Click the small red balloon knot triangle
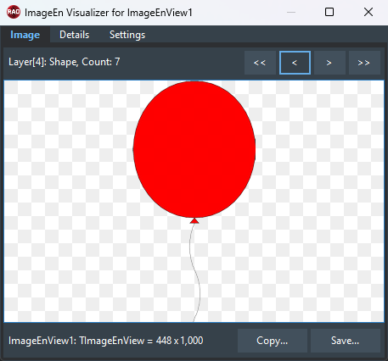The width and height of the screenshot is (388, 361). (194, 220)
